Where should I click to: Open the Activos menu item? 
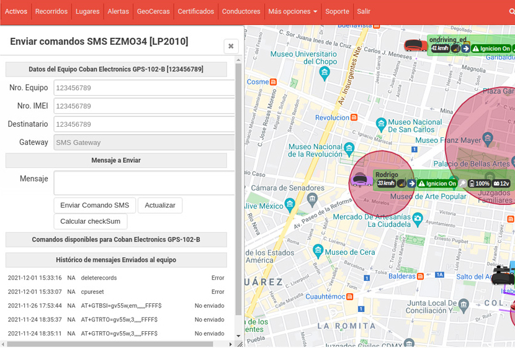[x=16, y=12]
